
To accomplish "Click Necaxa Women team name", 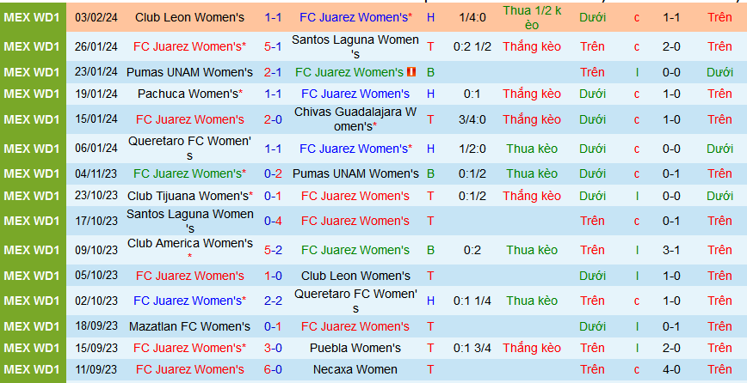I will click(355, 369).
